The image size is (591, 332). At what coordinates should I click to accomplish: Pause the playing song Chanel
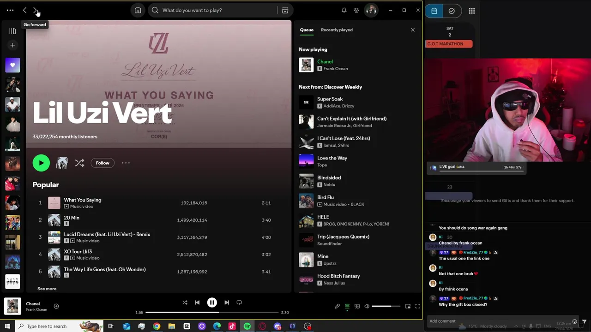pyautogui.click(x=212, y=302)
